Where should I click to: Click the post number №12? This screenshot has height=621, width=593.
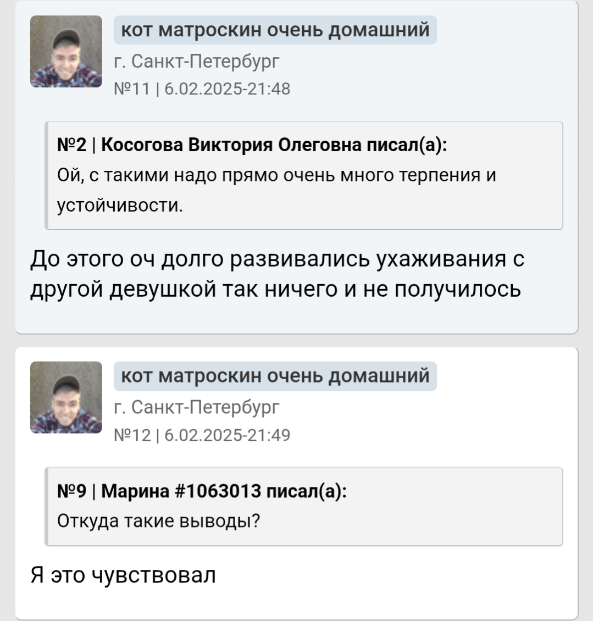[x=131, y=435]
